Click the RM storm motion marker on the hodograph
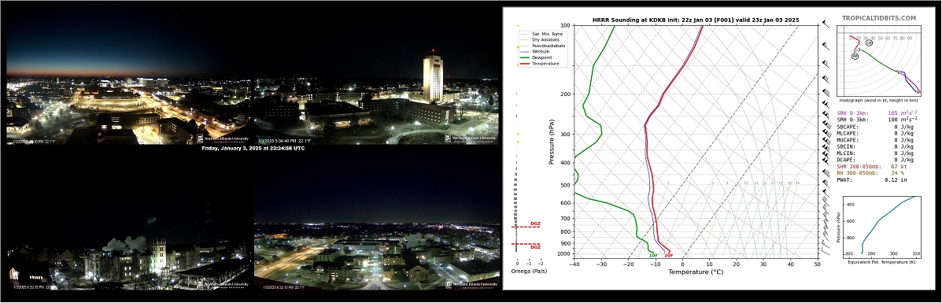The width and height of the screenshot is (942, 303). point(855,57)
